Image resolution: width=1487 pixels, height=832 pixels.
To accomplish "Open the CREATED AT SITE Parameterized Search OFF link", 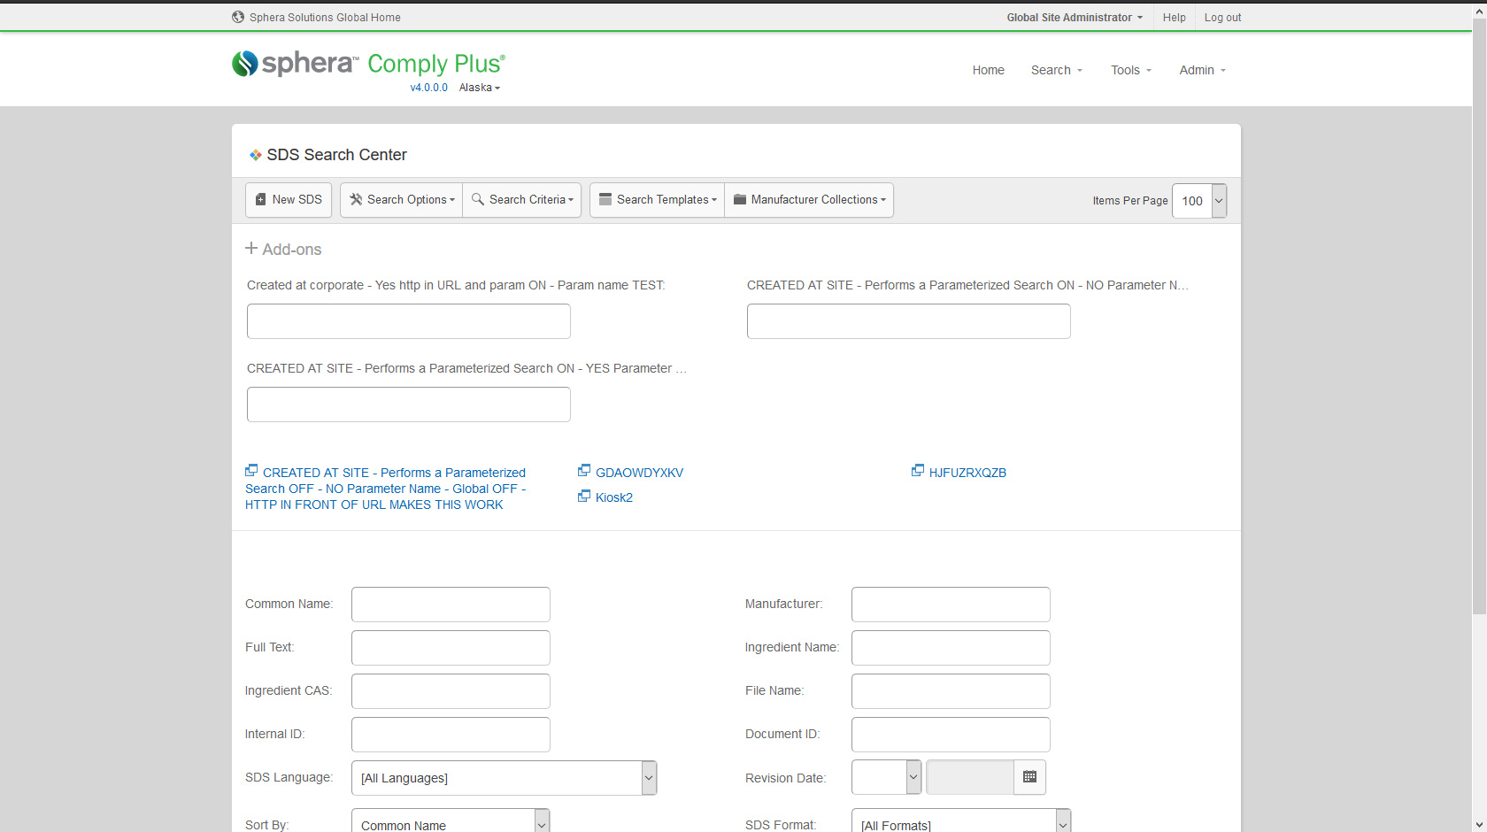I will (386, 489).
